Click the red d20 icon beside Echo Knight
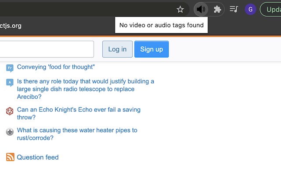The image size is (281, 175). [10, 111]
